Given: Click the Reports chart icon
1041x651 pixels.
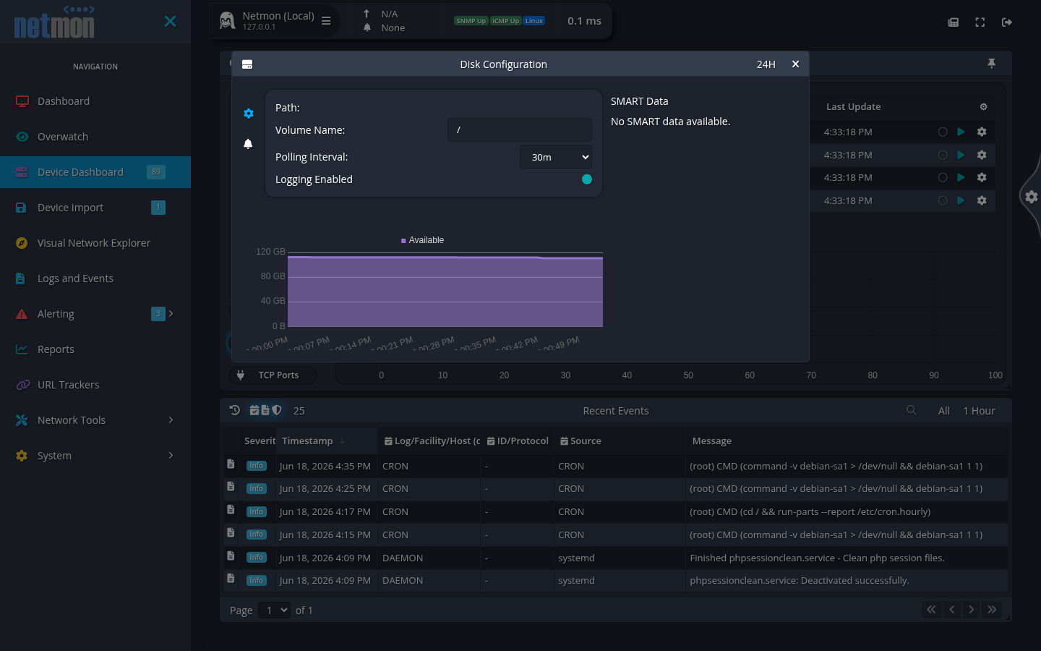Looking at the screenshot, I should (x=22, y=349).
